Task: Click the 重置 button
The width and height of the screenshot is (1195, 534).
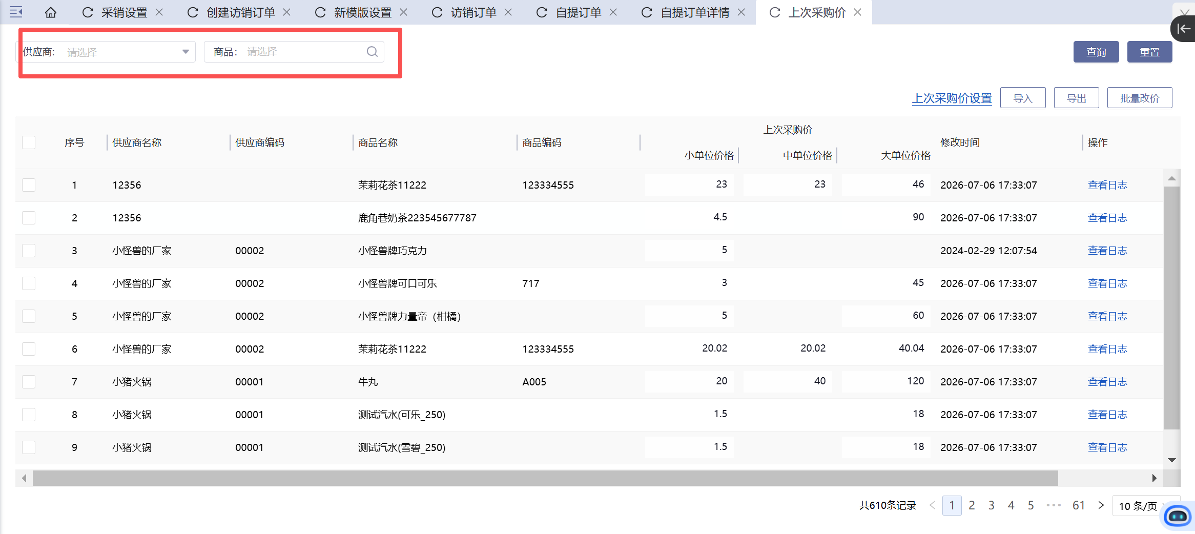Action: pyautogui.click(x=1149, y=52)
